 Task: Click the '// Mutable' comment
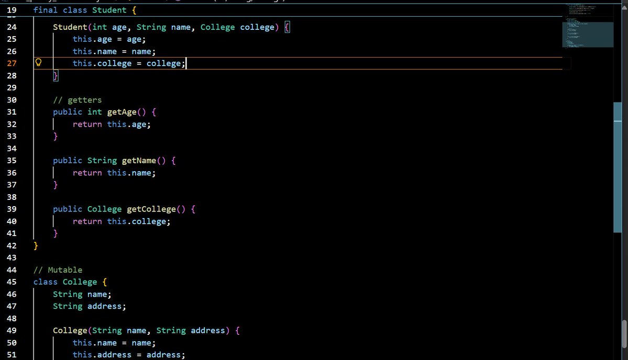pos(58,270)
